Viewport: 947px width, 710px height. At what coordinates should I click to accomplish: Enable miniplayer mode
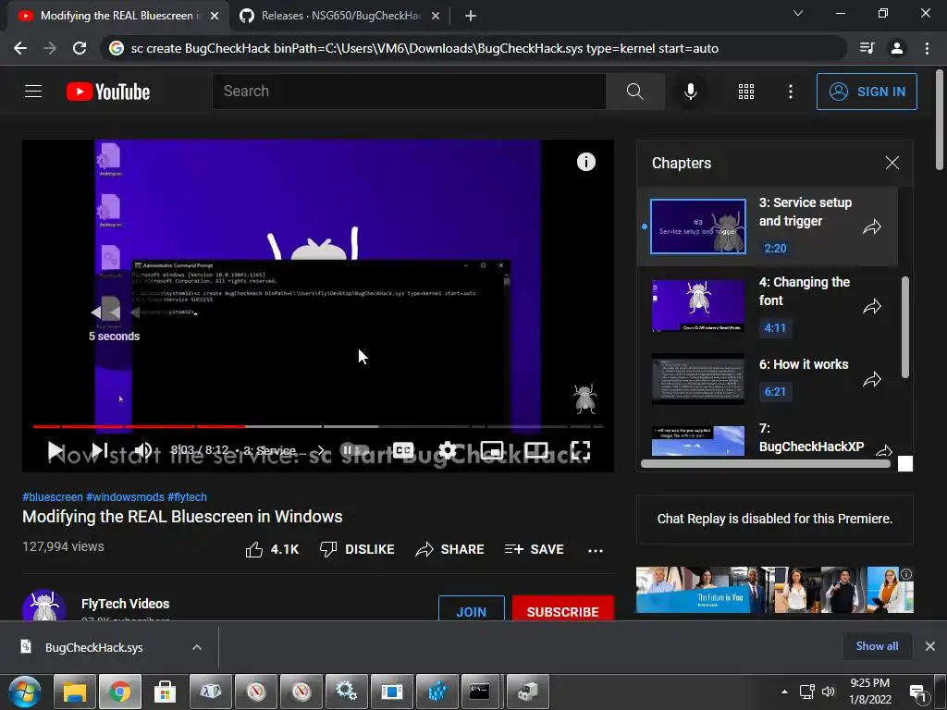pyautogui.click(x=492, y=450)
